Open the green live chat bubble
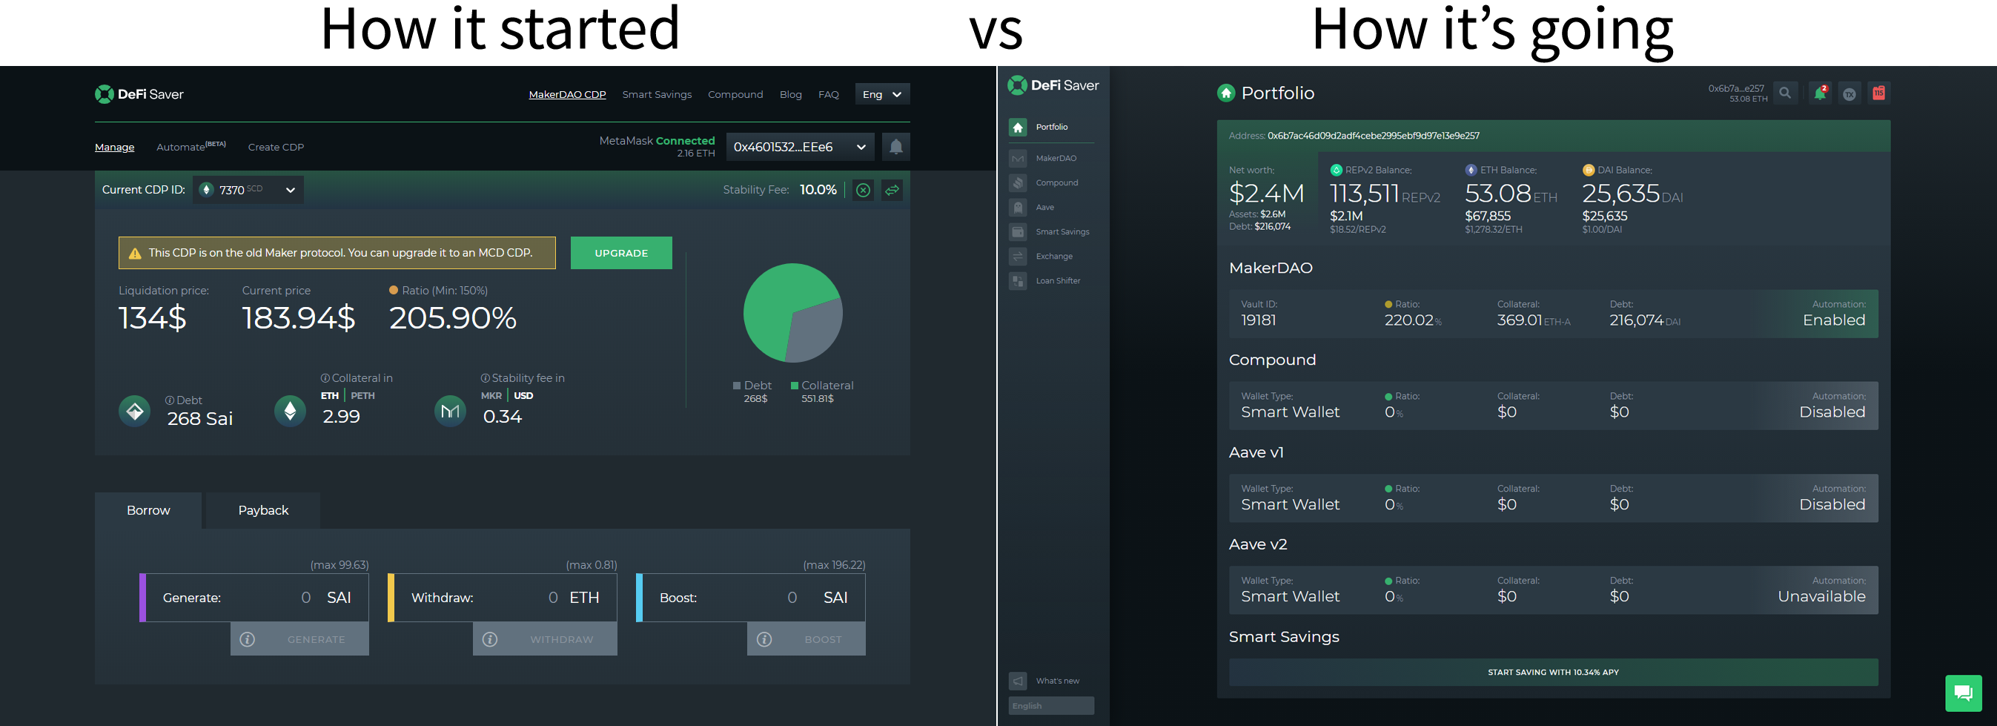1997x726 pixels. click(x=1964, y=693)
